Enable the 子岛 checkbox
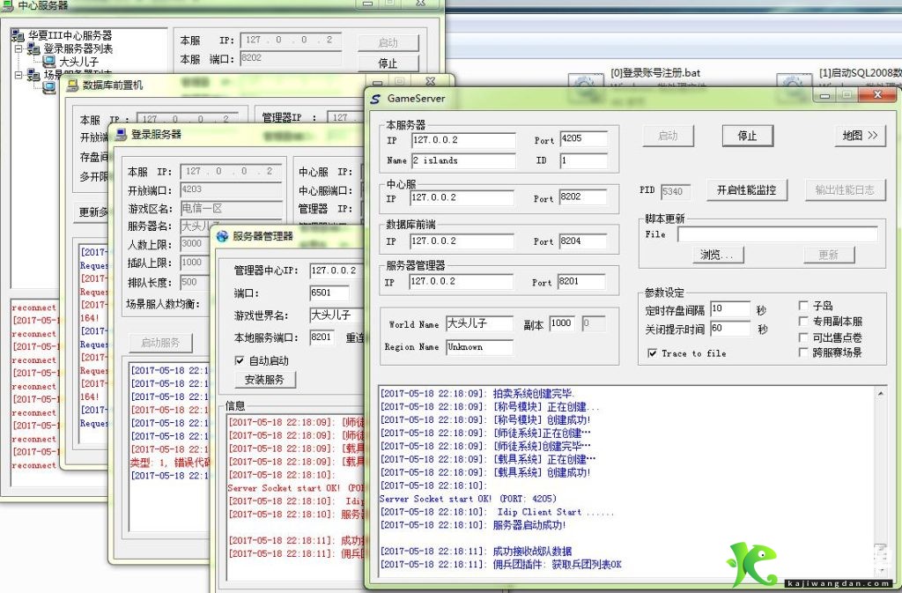Image resolution: width=902 pixels, height=593 pixels. pyautogui.click(x=803, y=306)
